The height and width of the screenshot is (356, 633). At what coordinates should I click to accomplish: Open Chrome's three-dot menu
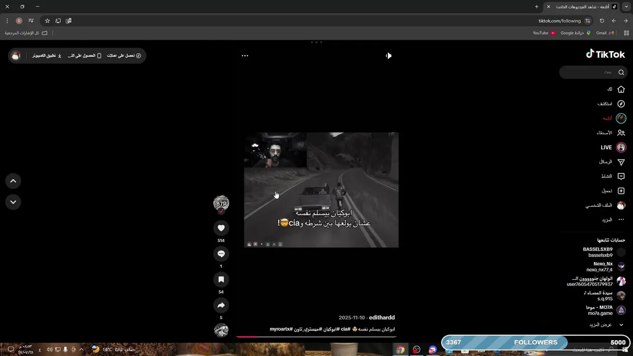[x=7, y=21]
